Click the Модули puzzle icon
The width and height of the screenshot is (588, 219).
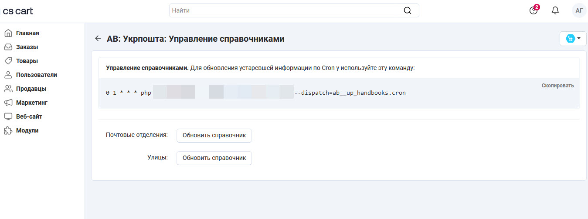[x=8, y=130]
